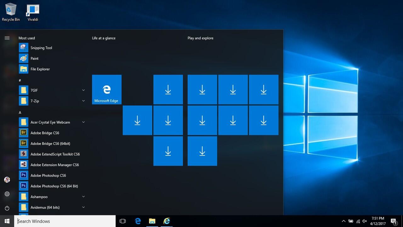
Task: Open Adobe Photoshop CS6
Action: [x=52, y=175]
